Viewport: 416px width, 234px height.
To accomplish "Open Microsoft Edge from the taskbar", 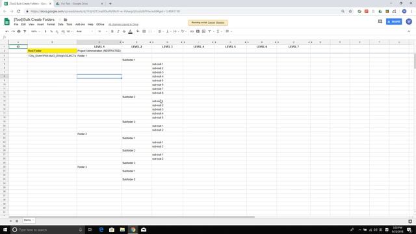I will pyautogui.click(x=101, y=229).
